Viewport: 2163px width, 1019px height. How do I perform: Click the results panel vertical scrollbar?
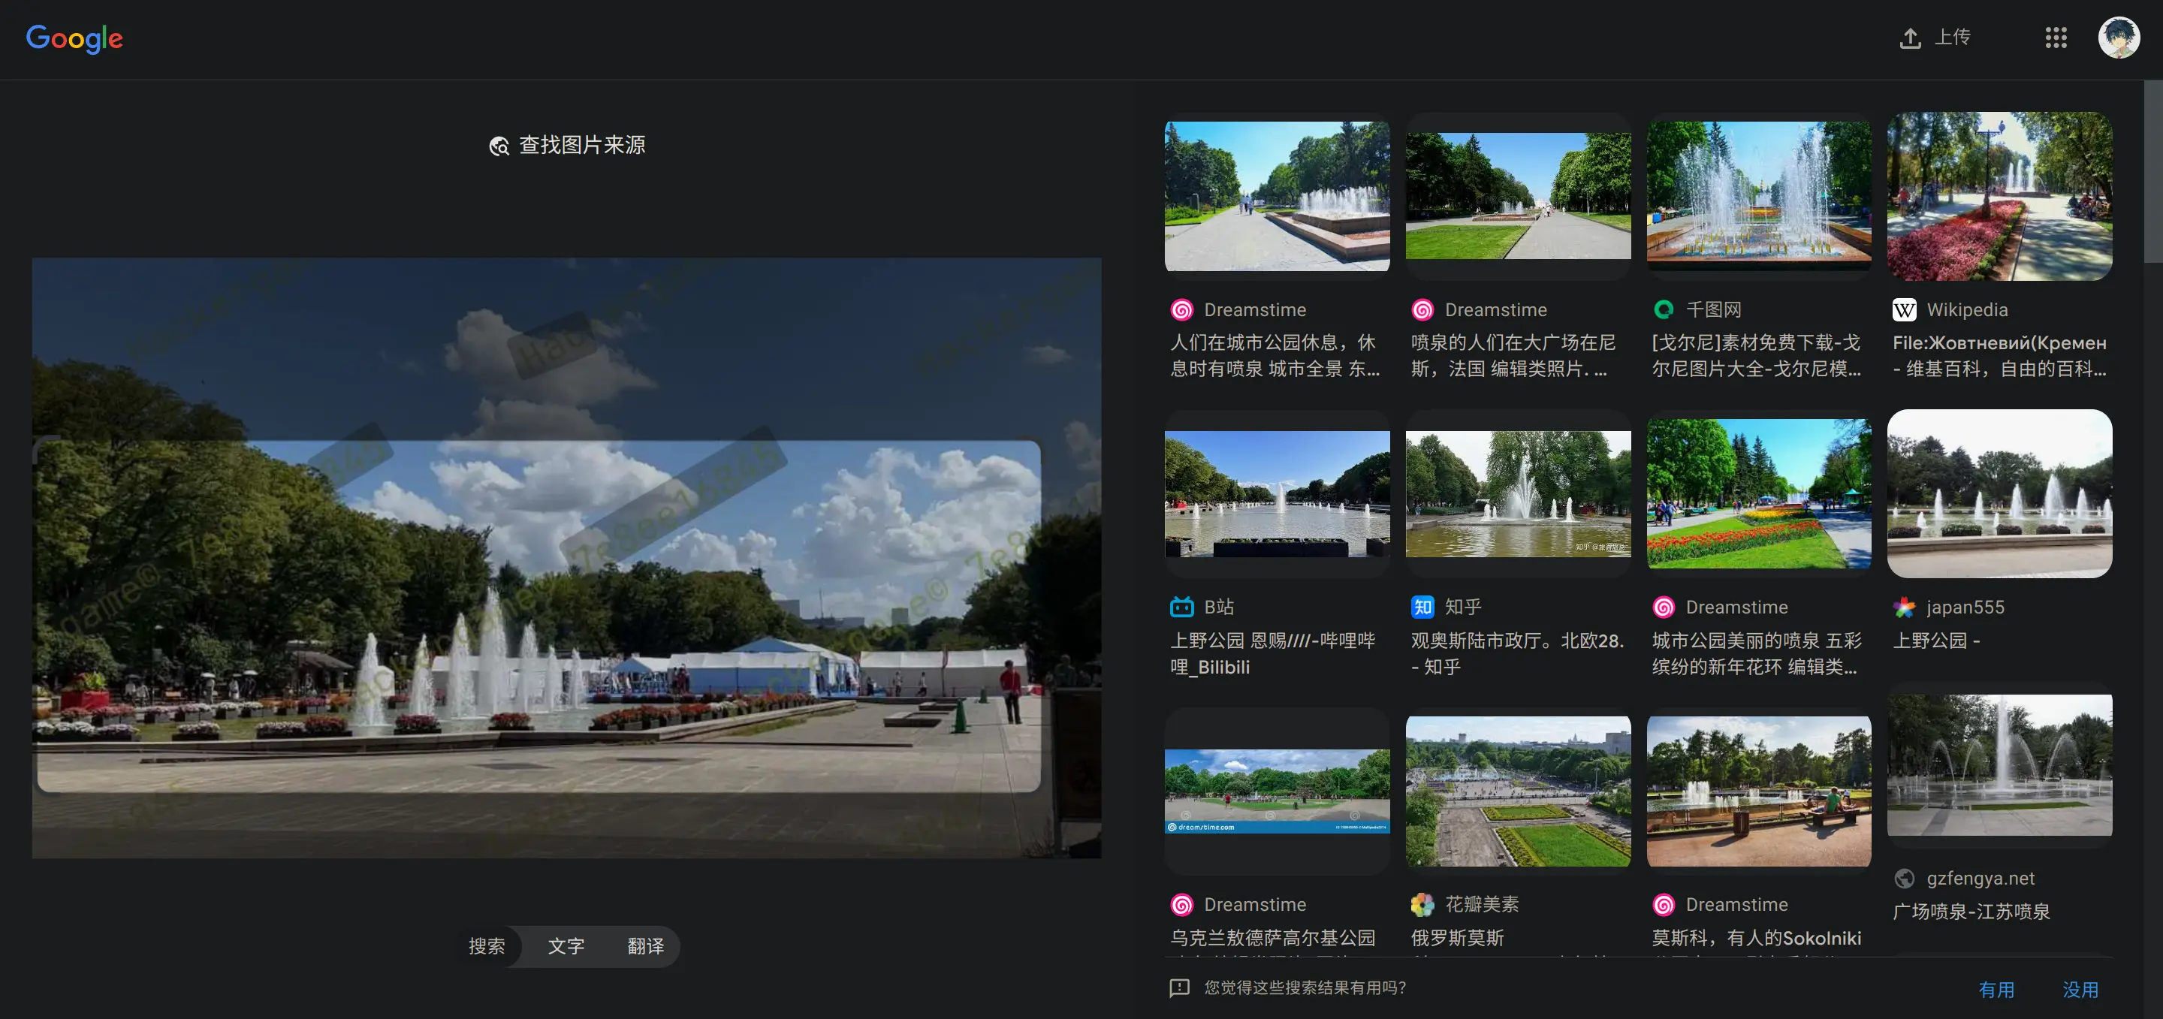pos(2153,172)
